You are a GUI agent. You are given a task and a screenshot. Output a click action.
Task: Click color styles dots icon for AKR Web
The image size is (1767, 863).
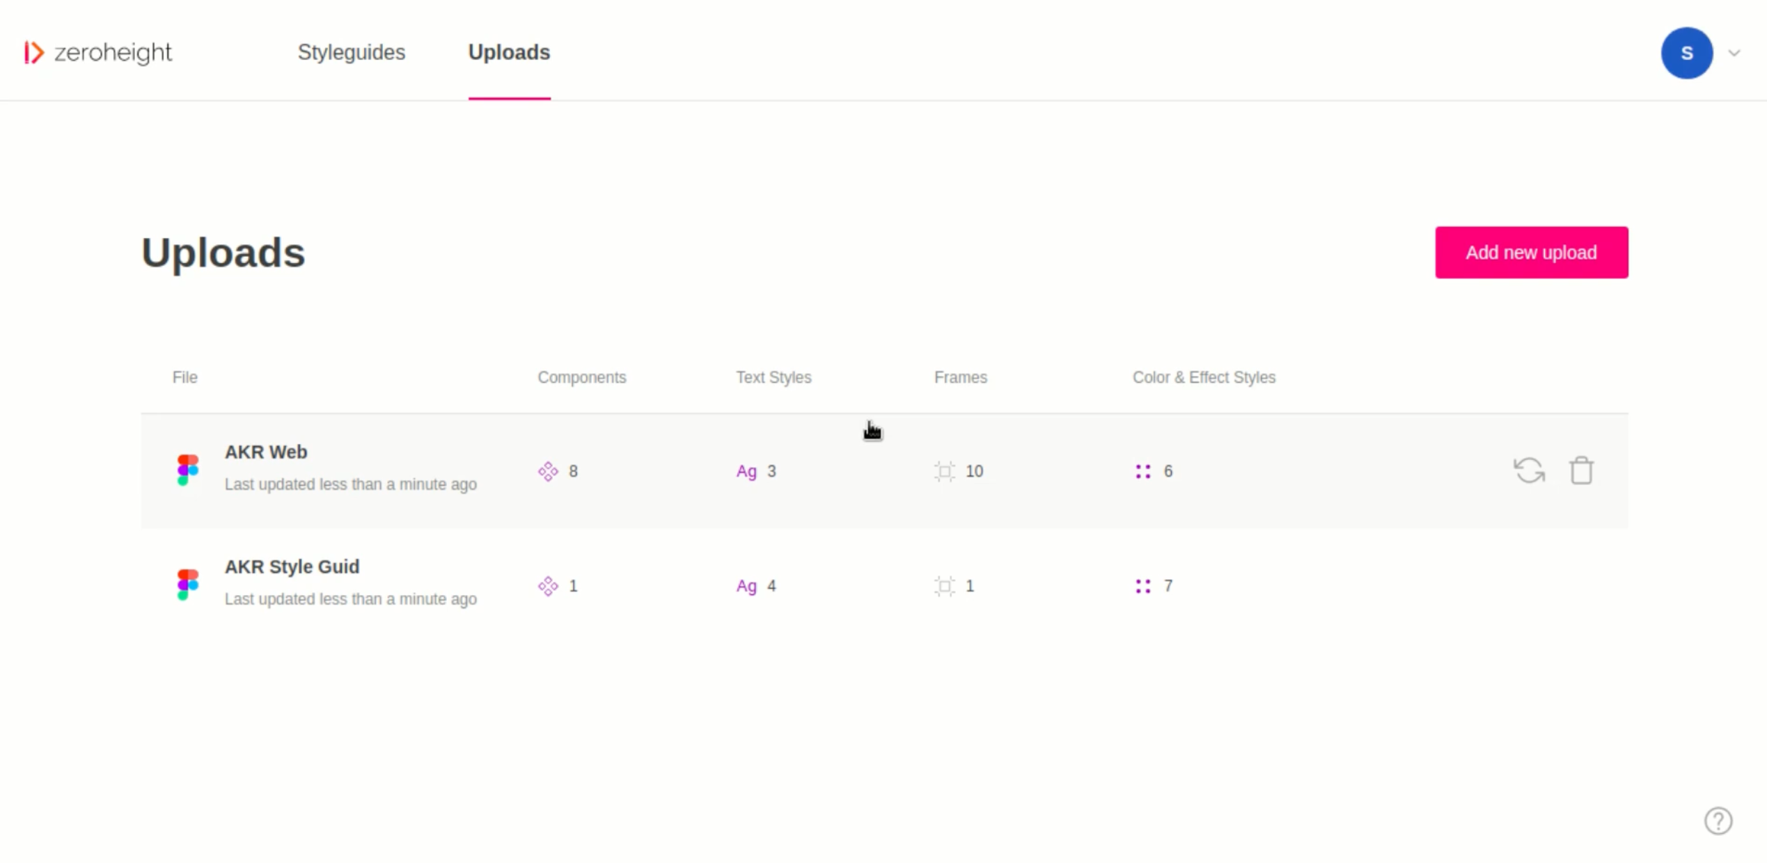1142,471
